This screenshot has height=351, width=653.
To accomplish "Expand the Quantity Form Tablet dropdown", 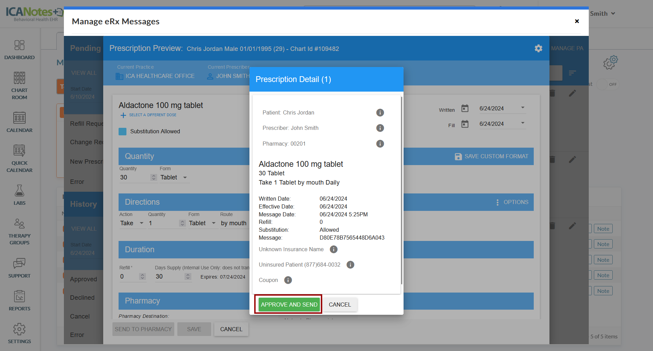I will click(185, 177).
